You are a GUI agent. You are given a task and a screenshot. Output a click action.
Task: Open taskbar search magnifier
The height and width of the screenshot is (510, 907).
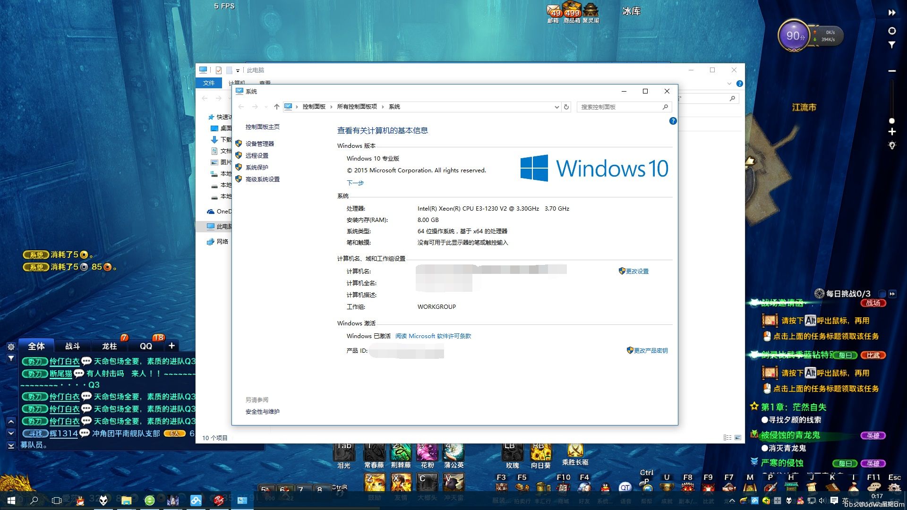tap(34, 500)
